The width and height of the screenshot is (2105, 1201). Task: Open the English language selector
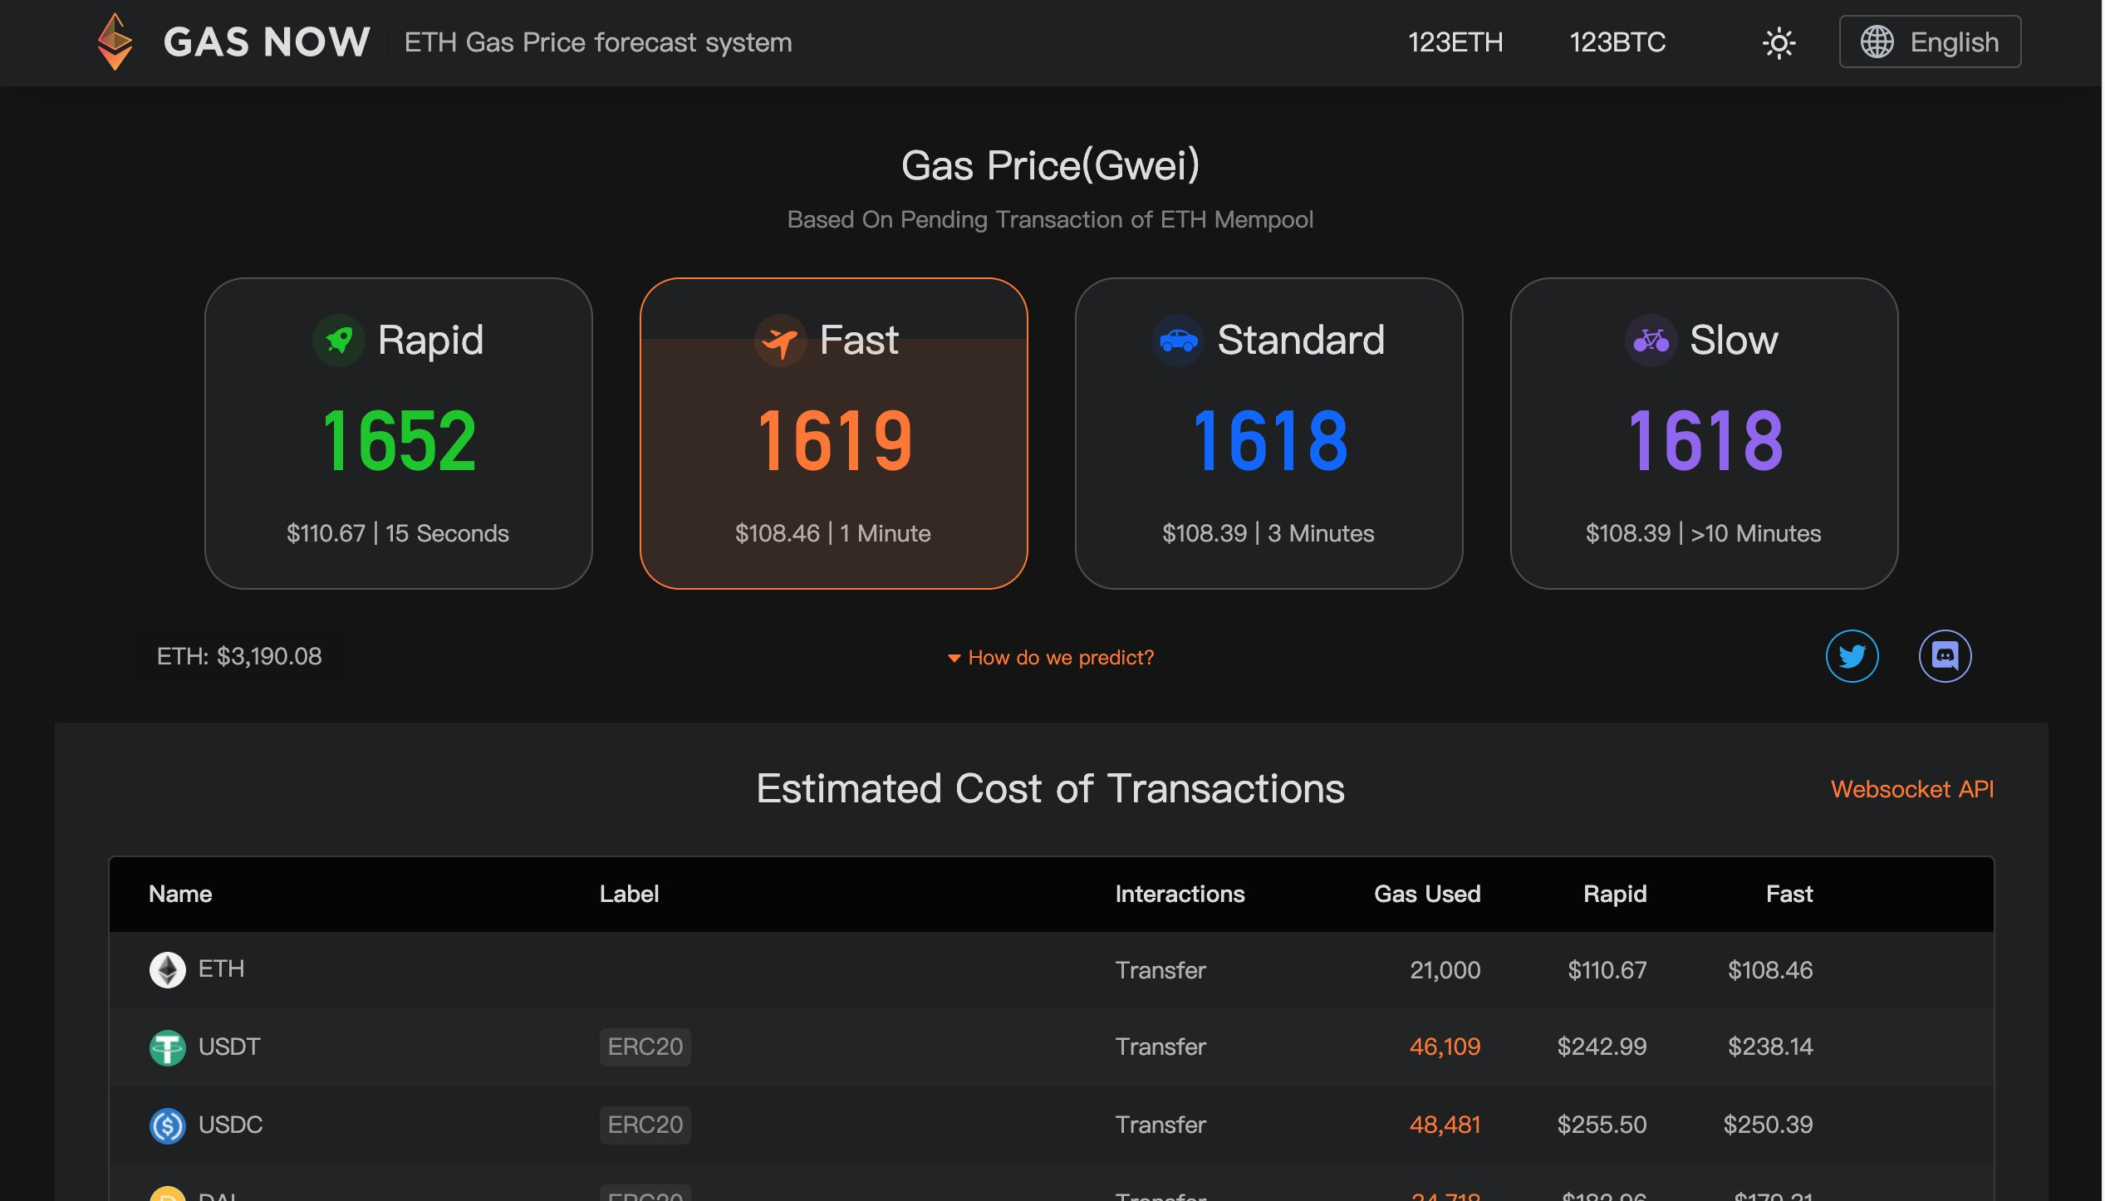click(1930, 42)
